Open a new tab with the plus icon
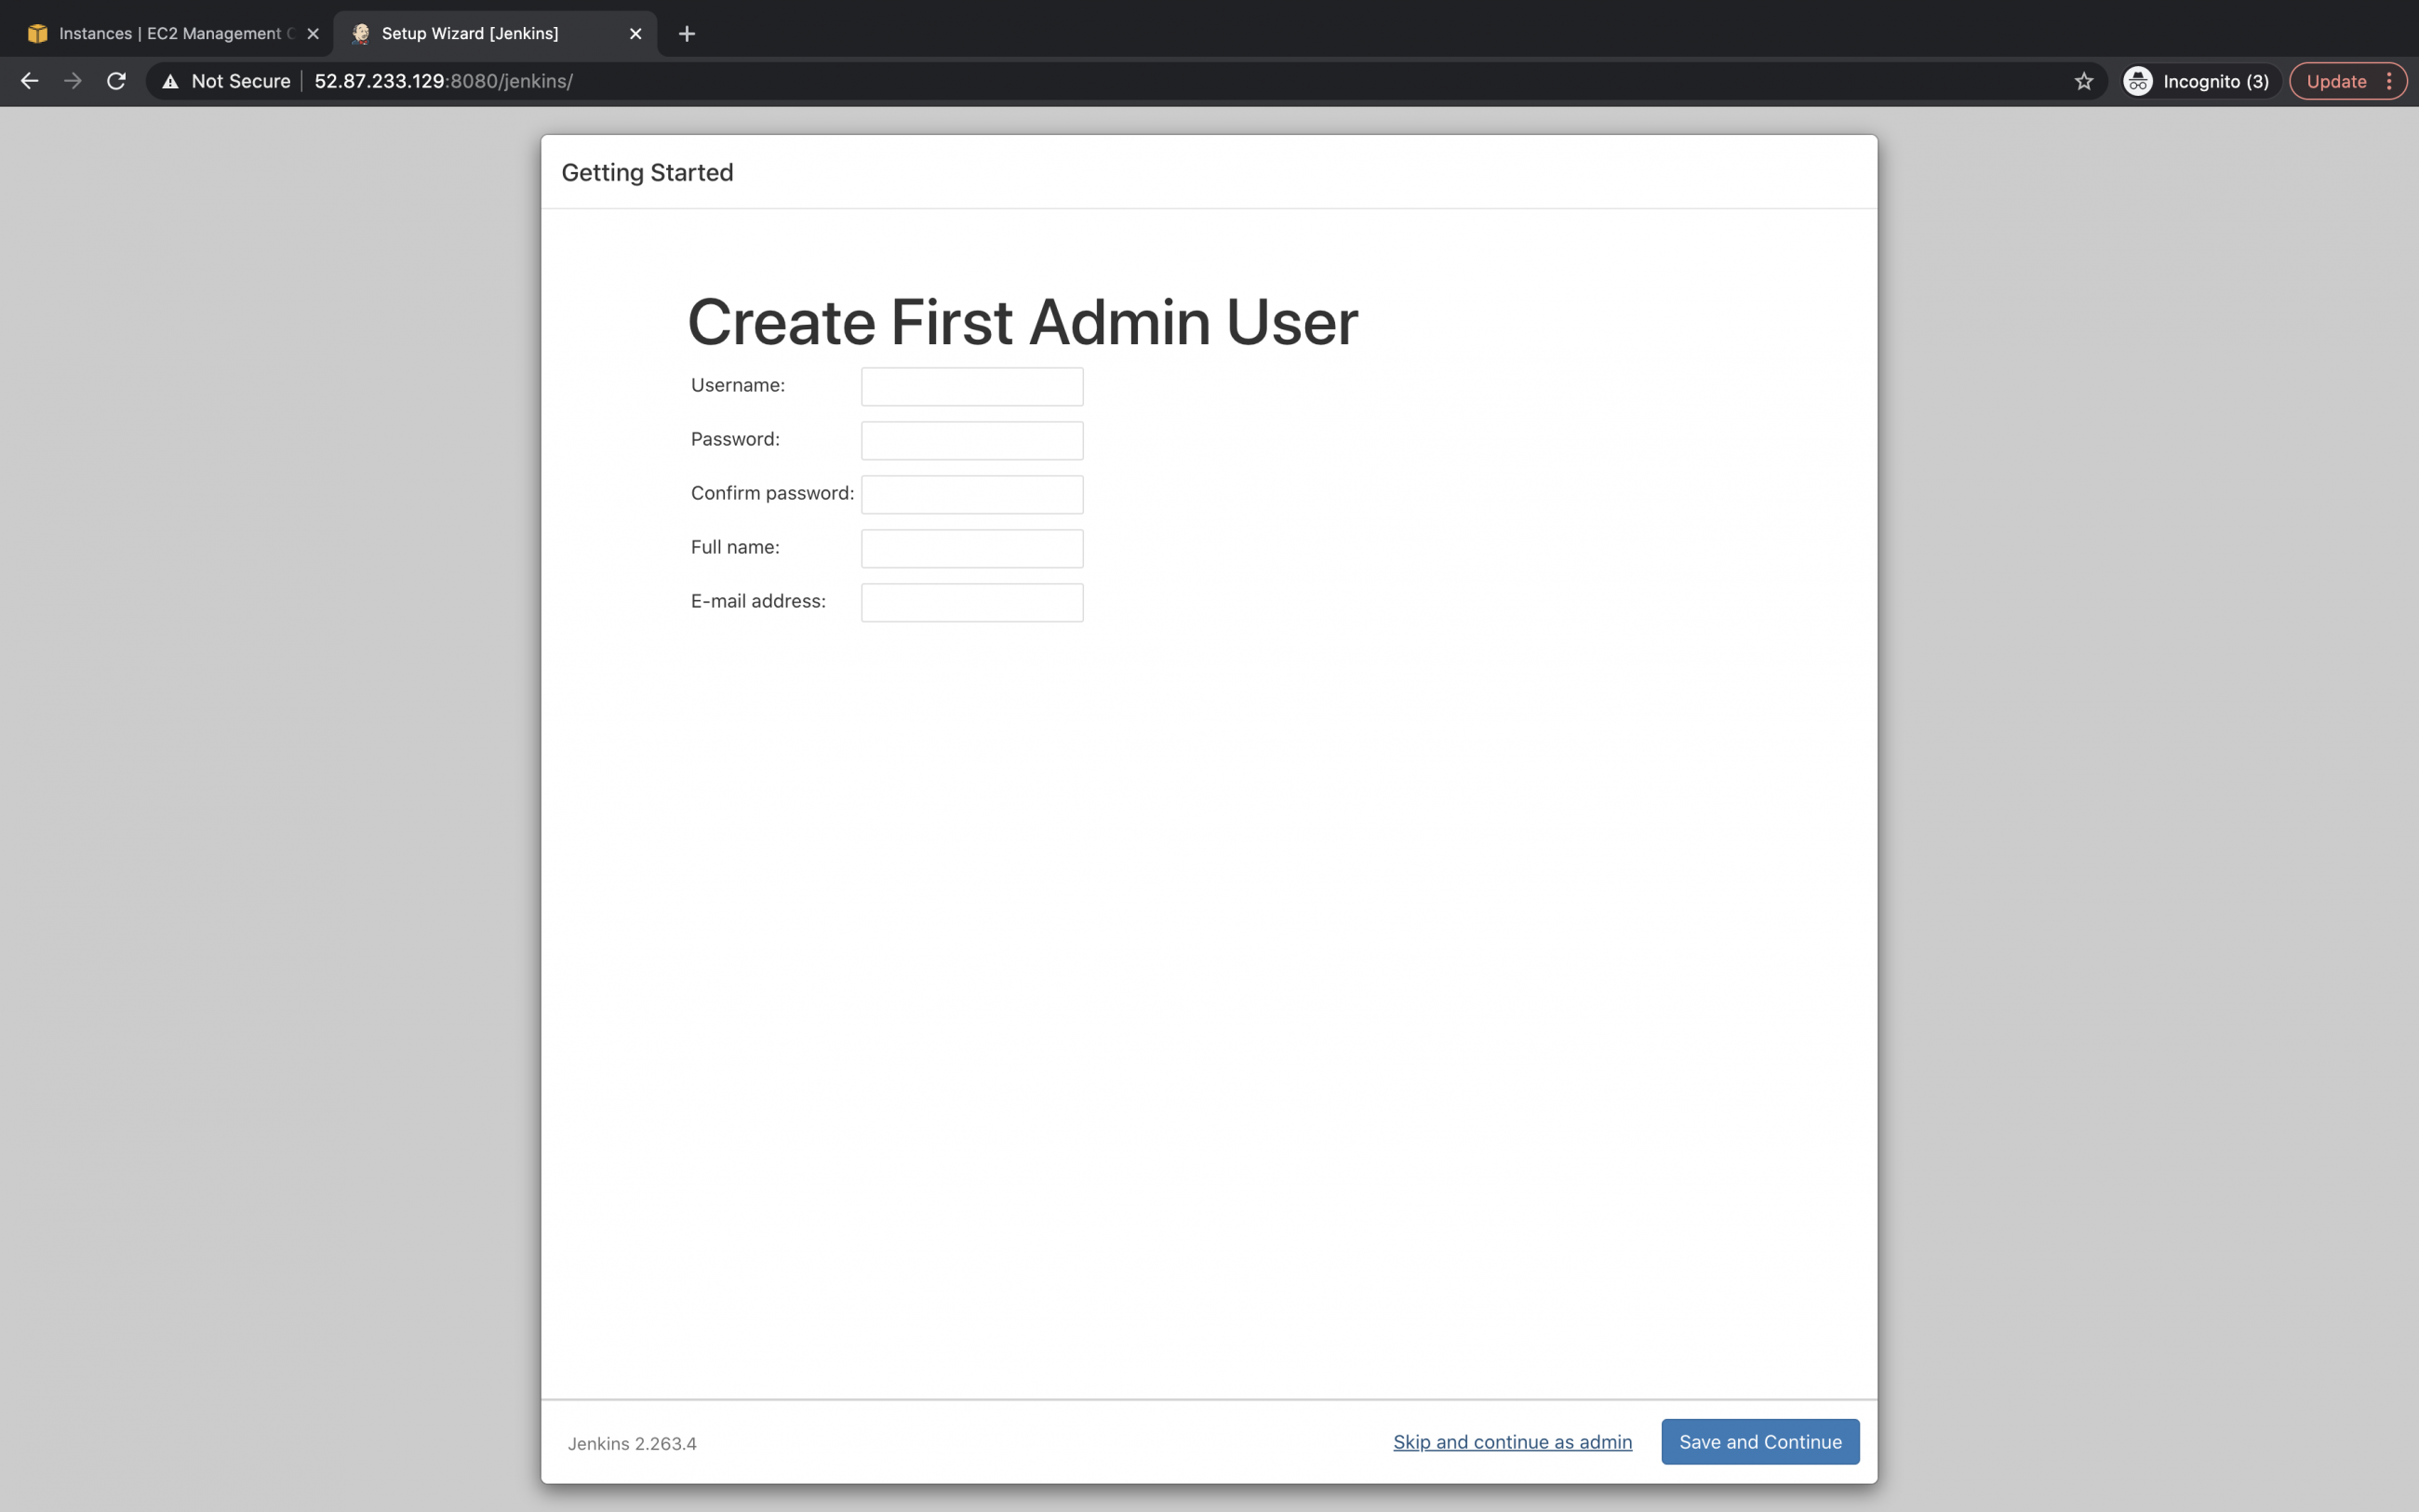Image resolution: width=2419 pixels, height=1512 pixels. click(687, 33)
